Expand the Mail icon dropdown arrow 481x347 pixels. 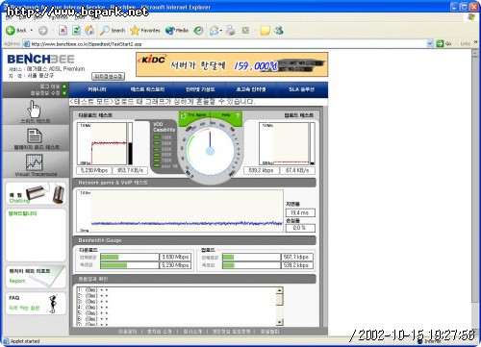click(221, 31)
